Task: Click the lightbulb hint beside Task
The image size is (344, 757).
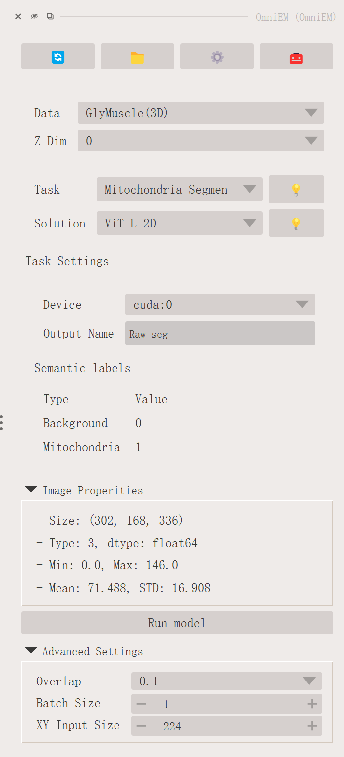Action: [296, 189]
